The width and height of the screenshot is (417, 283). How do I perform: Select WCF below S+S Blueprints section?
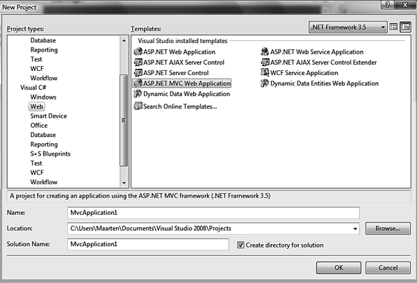click(x=37, y=172)
